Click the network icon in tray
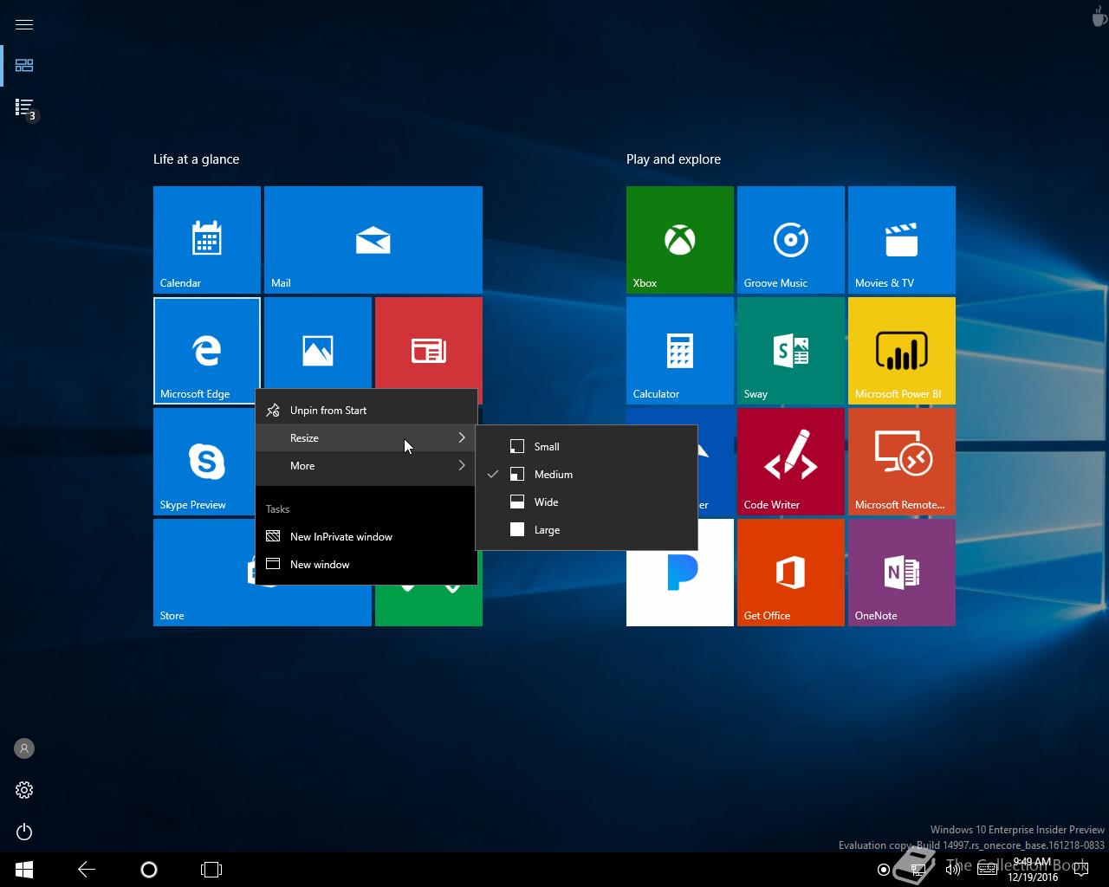The image size is (1109, 887). point(918,870)
